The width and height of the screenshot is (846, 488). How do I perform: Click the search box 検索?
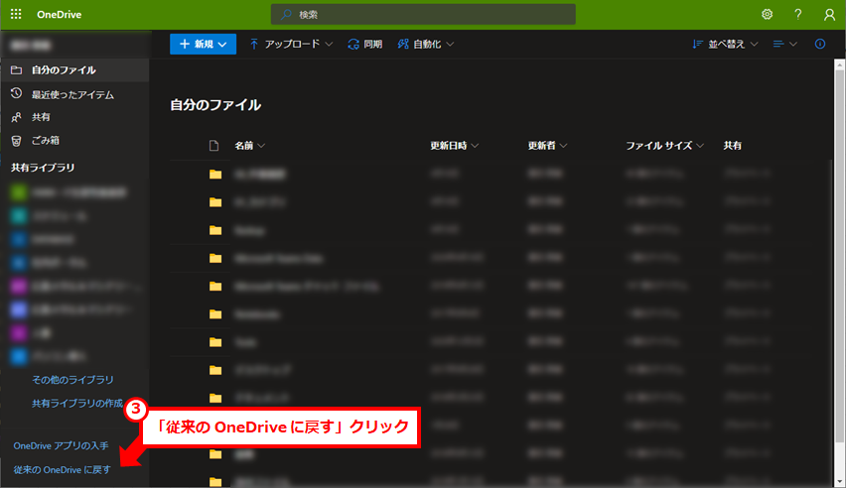[423, 15]
